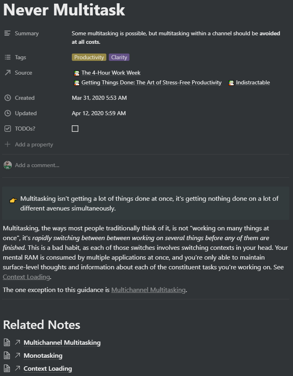This screenshot has height=376, width=293.
Task: Click the TODOs? checkbox property icon
Action: pyautogui.click(x=7, y=129)
